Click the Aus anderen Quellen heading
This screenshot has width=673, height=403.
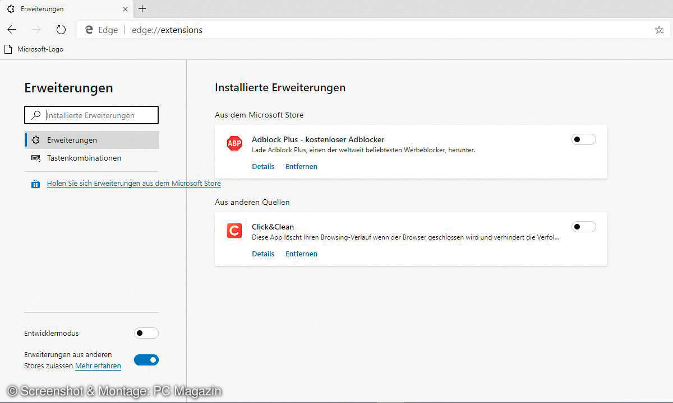252,202
